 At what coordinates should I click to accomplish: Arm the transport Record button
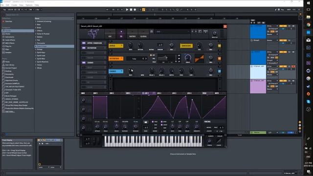click(x=135, y=10)
